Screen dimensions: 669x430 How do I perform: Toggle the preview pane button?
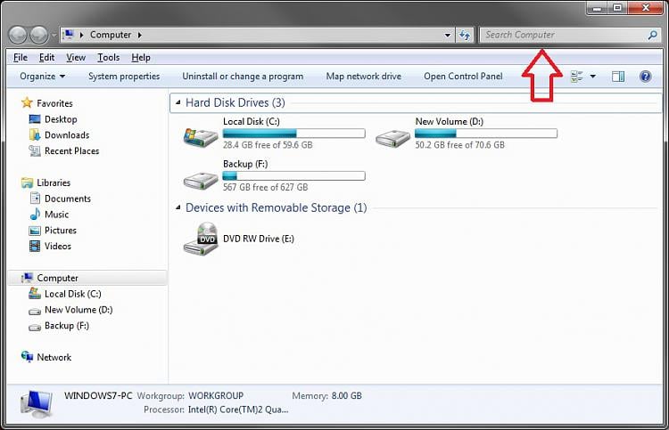pos(618,77)
